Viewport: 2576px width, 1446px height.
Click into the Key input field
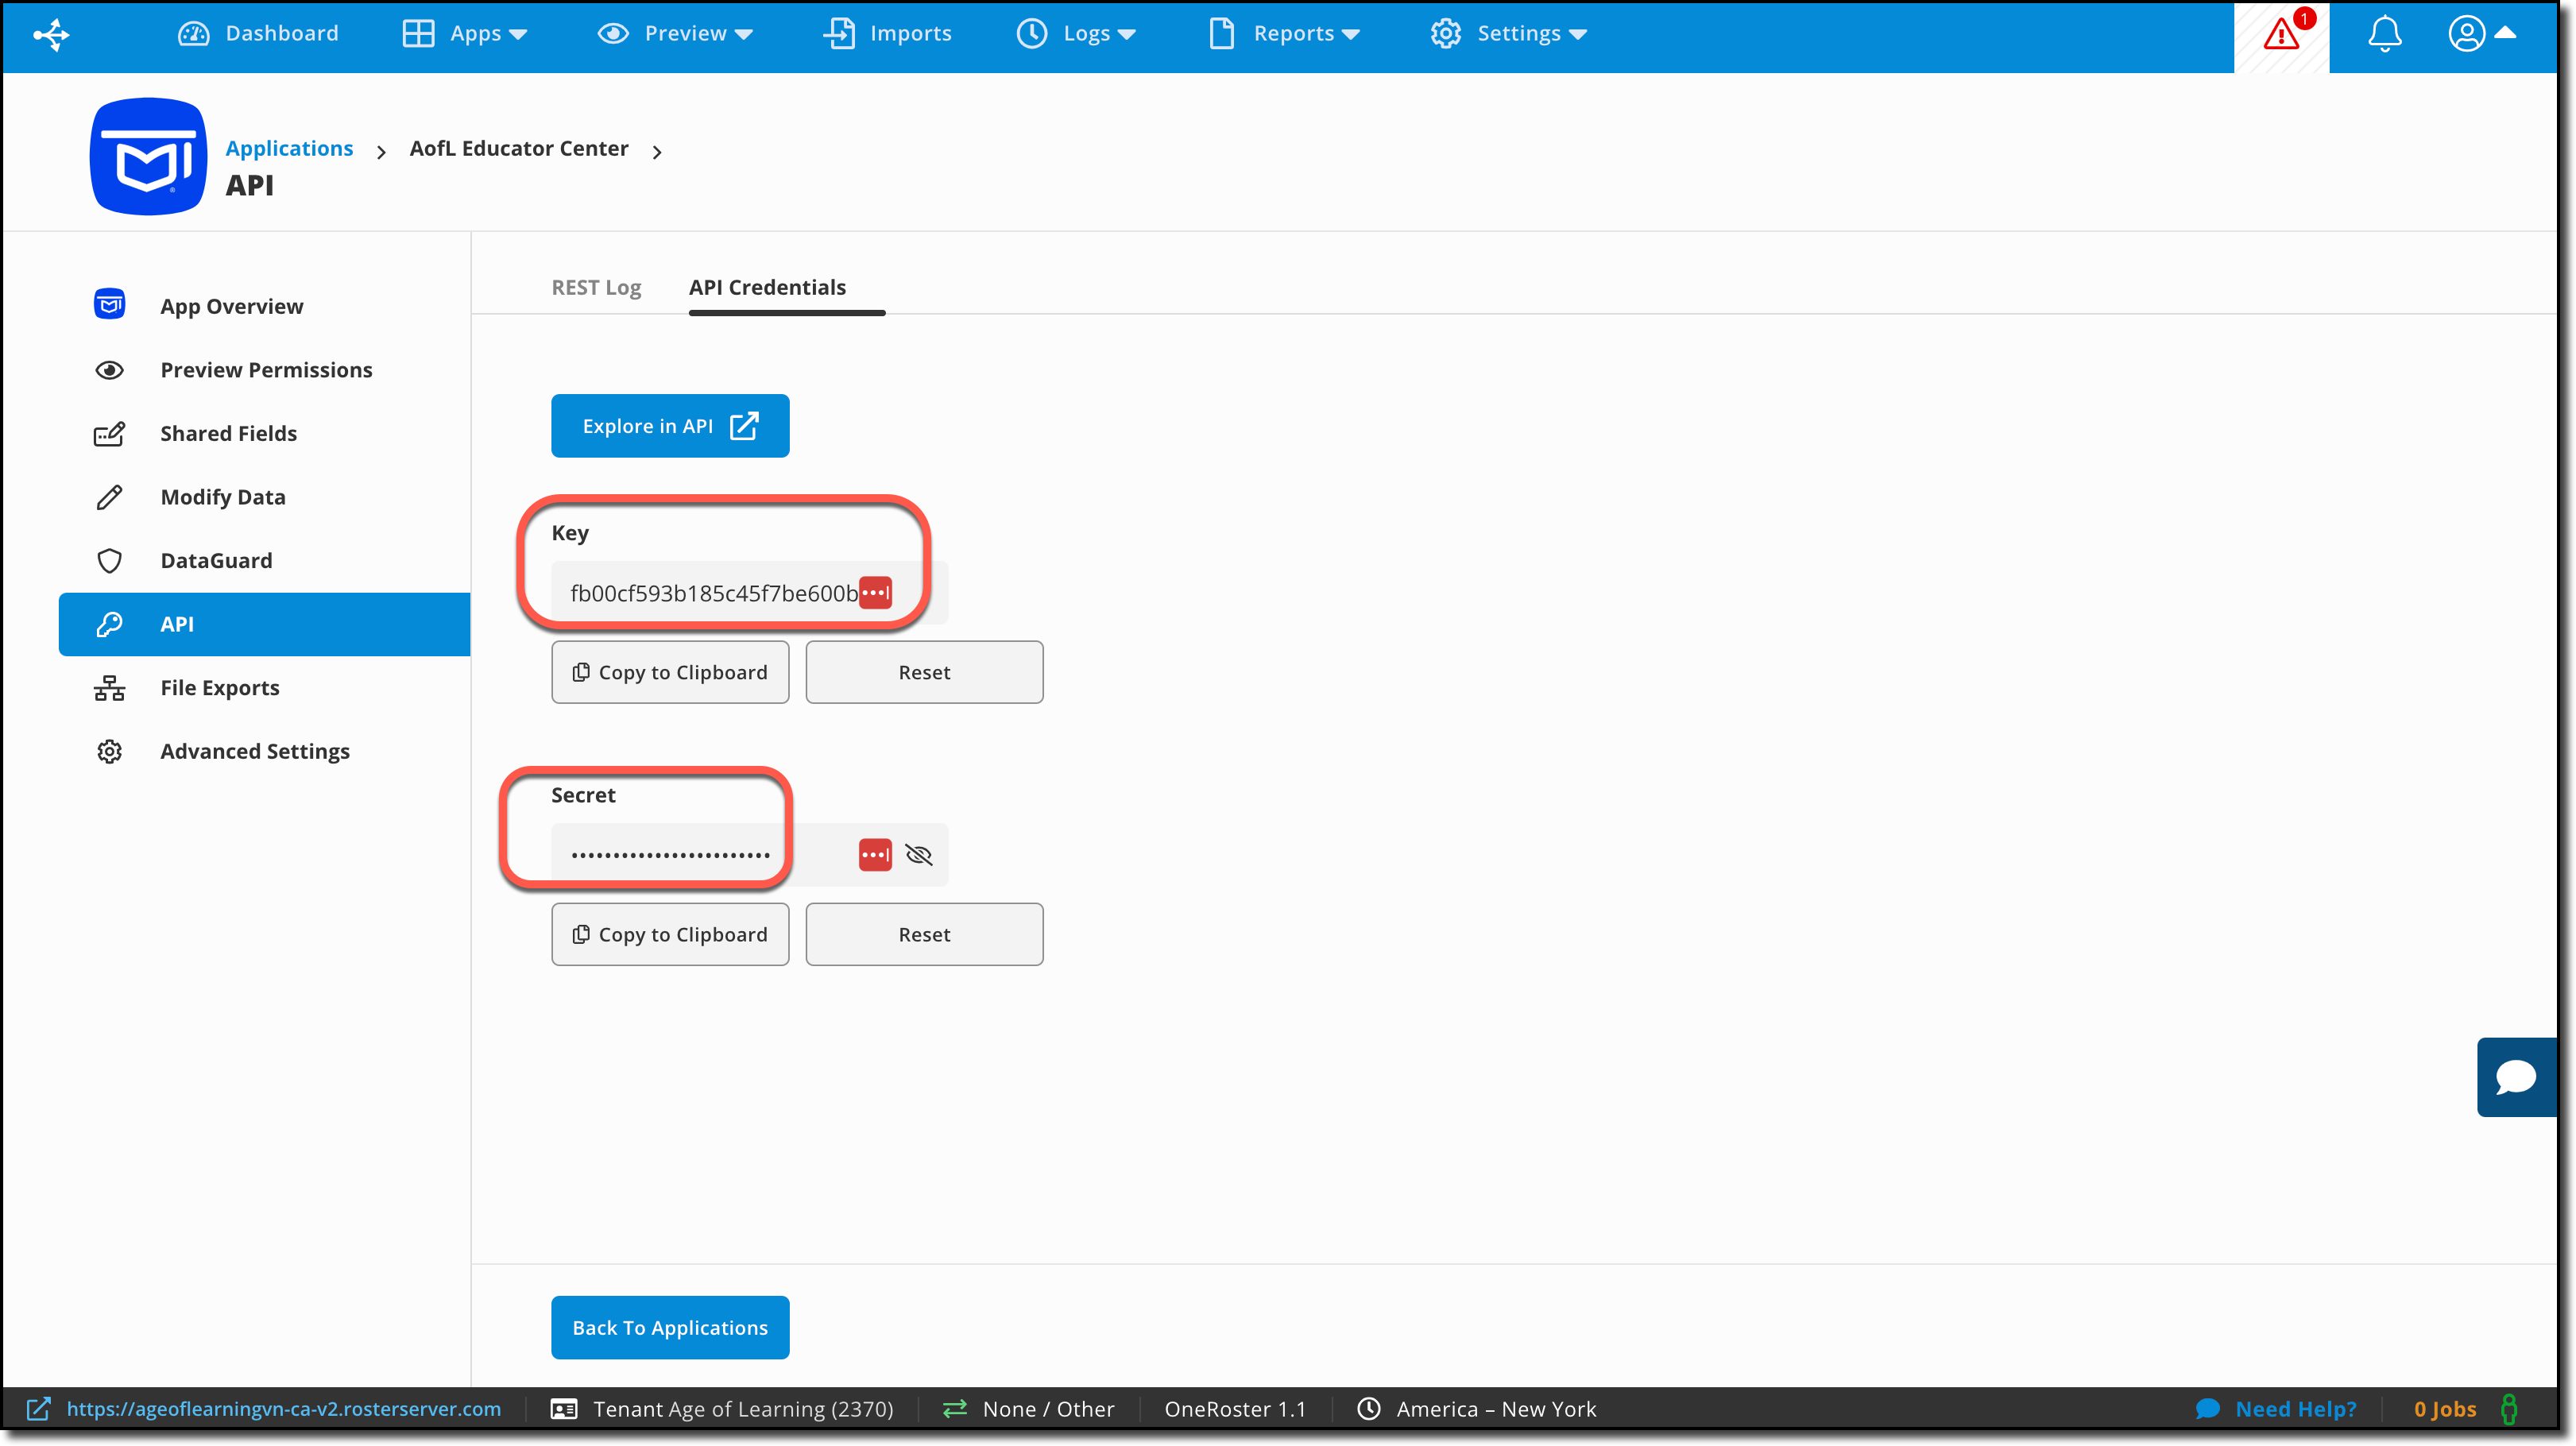tap(749, 593)
